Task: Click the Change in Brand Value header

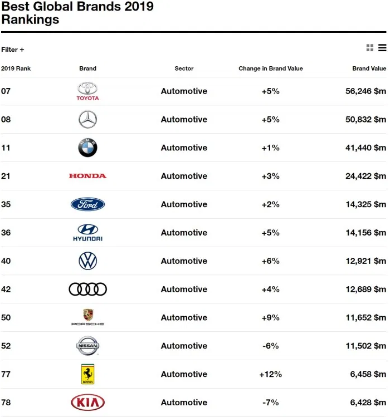Action: click(x=270, y=68)
